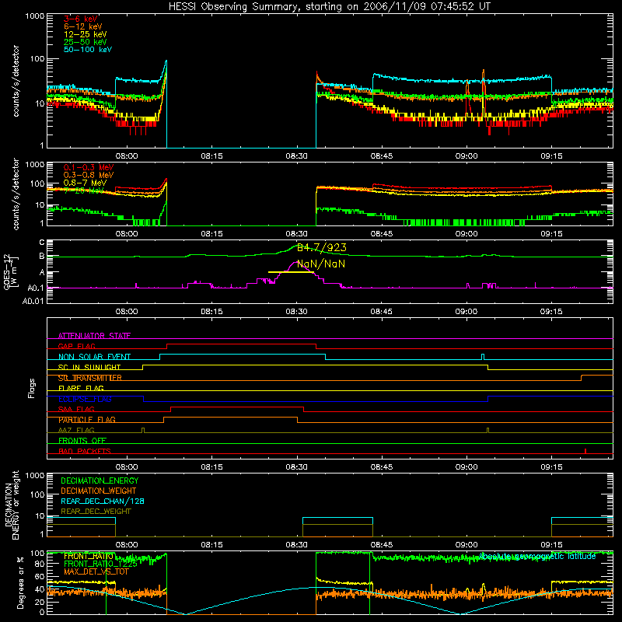Click the 0.1-0.3 MeV legend label
Screen dimensions: 622x622
[89, 167]
